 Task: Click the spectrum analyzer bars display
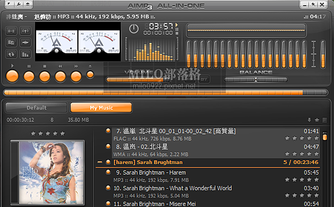[x=152, y=49]
